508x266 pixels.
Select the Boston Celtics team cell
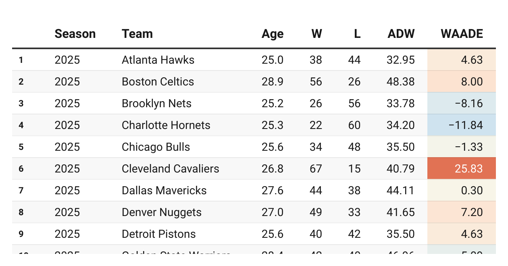click(x=158, y=82)
